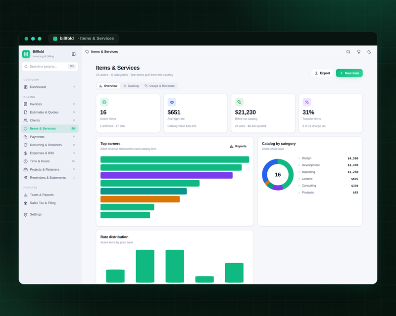396x316 pixels.
Task: Click the Taxable items percent icon
Action: (x=307, y=102)
